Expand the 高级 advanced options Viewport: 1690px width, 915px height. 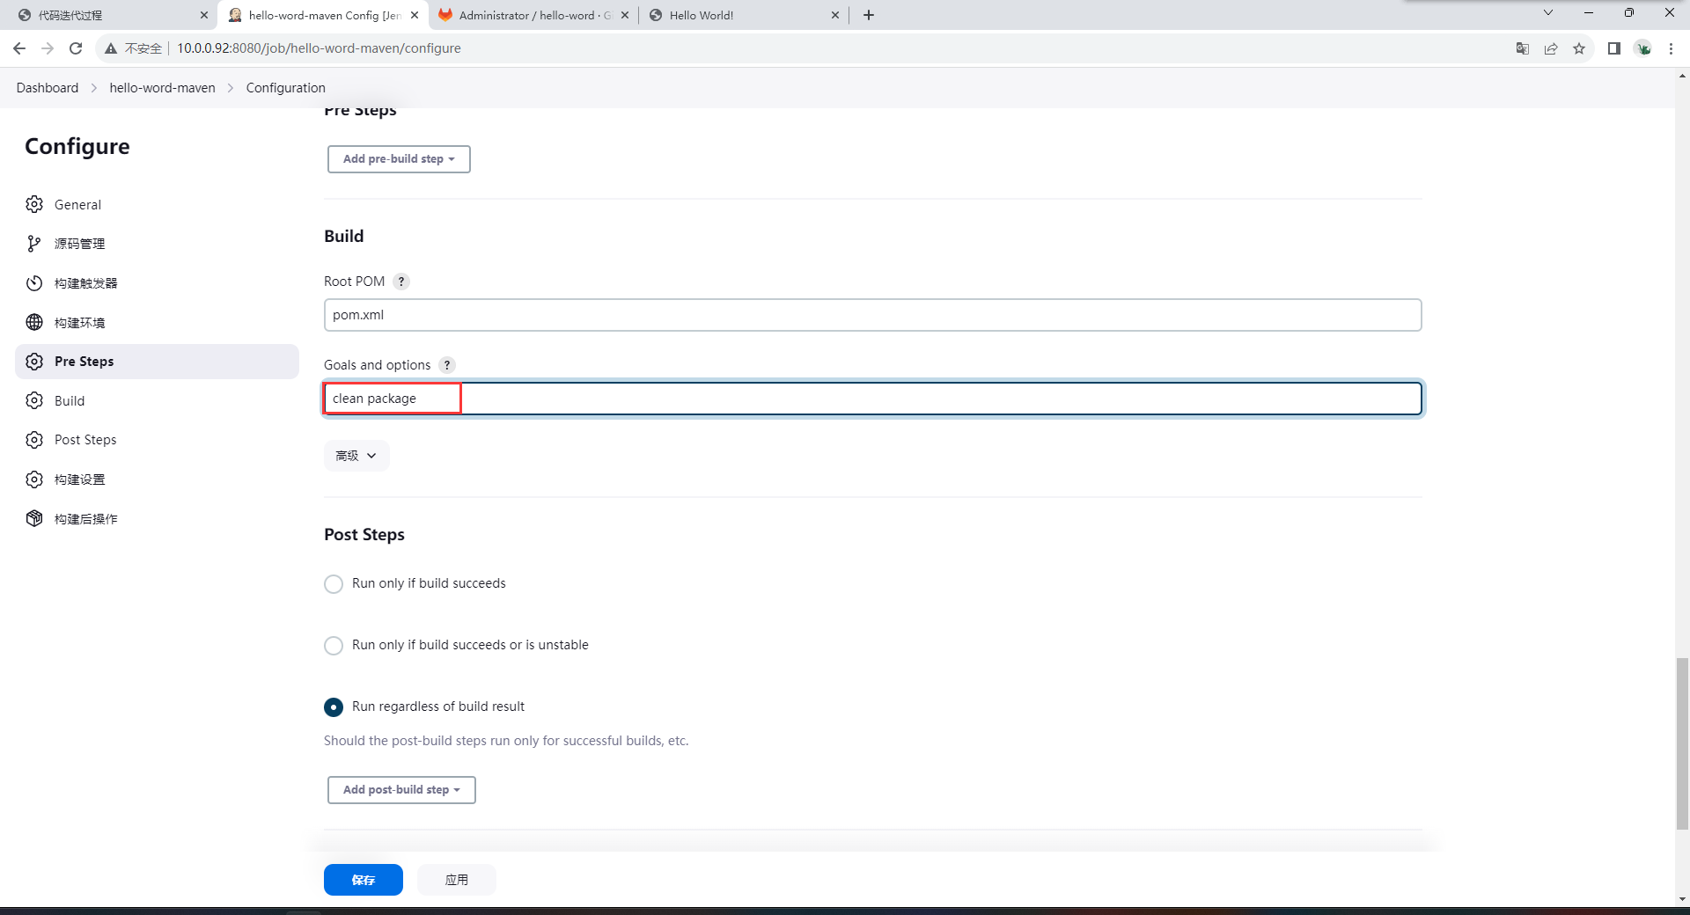click(356, 456)
